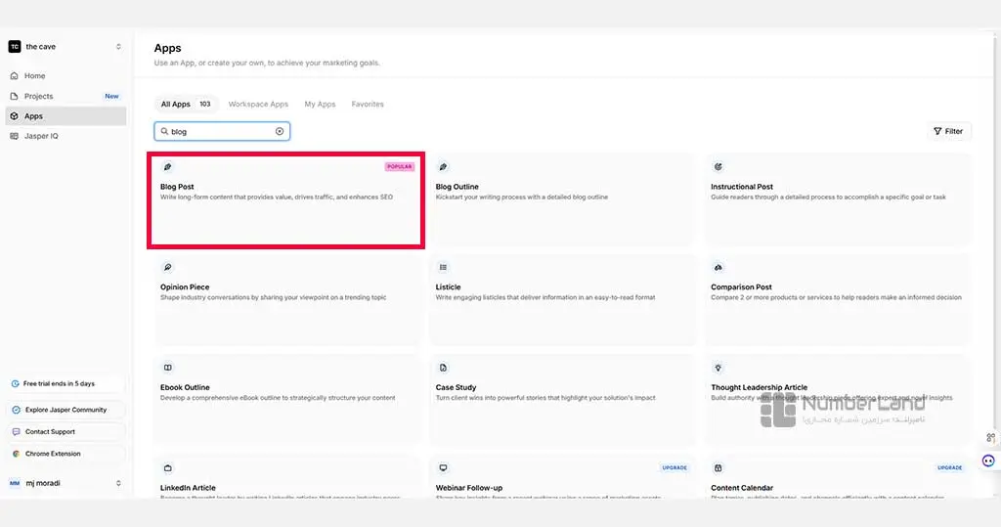This screenshot has height=527, width=1001.
Task: Open the Filter button
Action: point(948,131)
